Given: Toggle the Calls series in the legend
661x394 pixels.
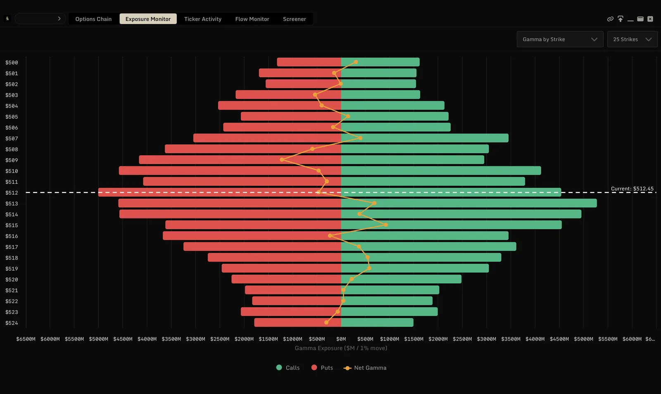Looking at the screenshot, I should click(288, 368).
